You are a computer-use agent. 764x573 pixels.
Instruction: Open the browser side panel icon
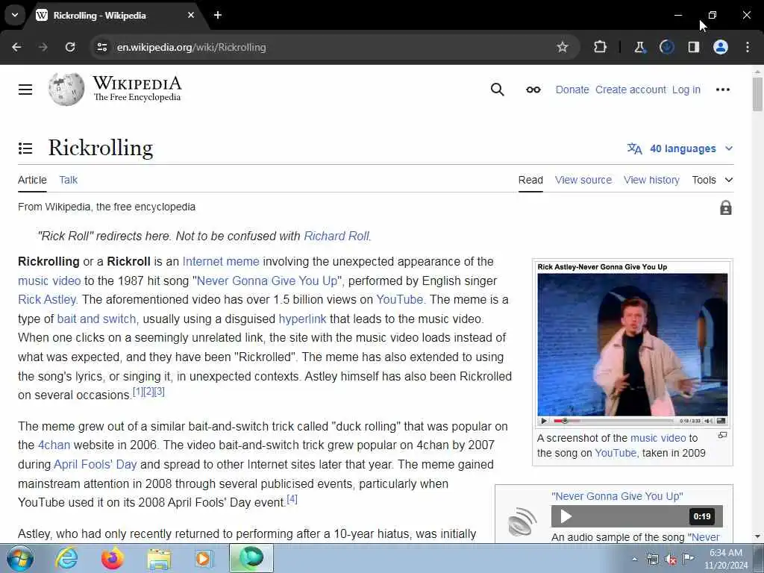pos(693,47)
